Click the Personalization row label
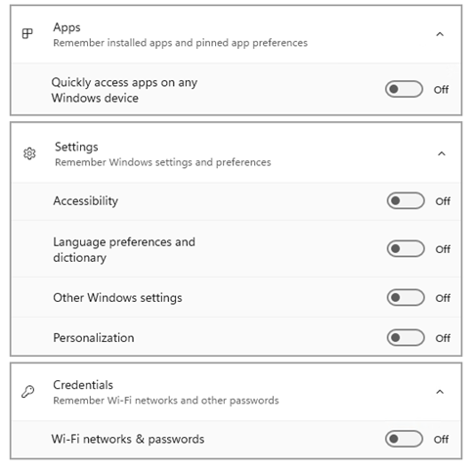Image resolution: width=473 pixels, height=471 pixels. click(x=94, y=338)
